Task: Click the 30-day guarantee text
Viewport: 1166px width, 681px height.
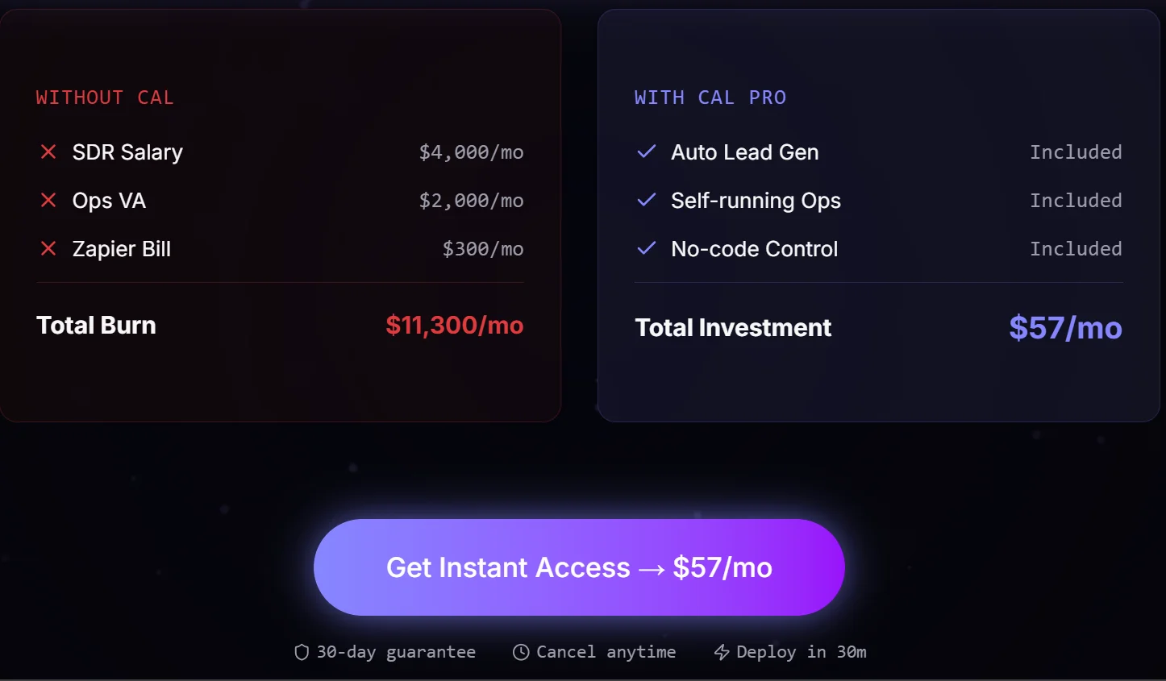Action: tap(396, 652)
